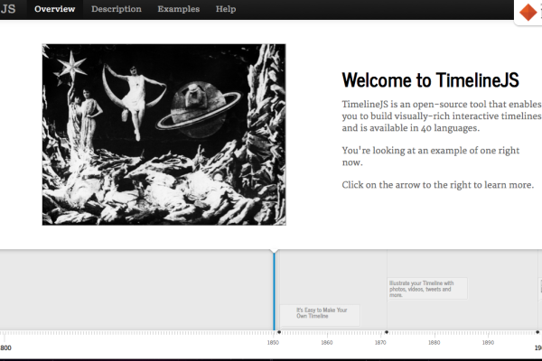This screenshot has height=361, width=542.
Task: Click the 1890 year label
Action: pos(488,343)
